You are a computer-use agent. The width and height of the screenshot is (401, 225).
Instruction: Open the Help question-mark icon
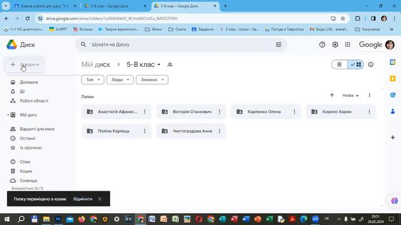click(322, 44)
